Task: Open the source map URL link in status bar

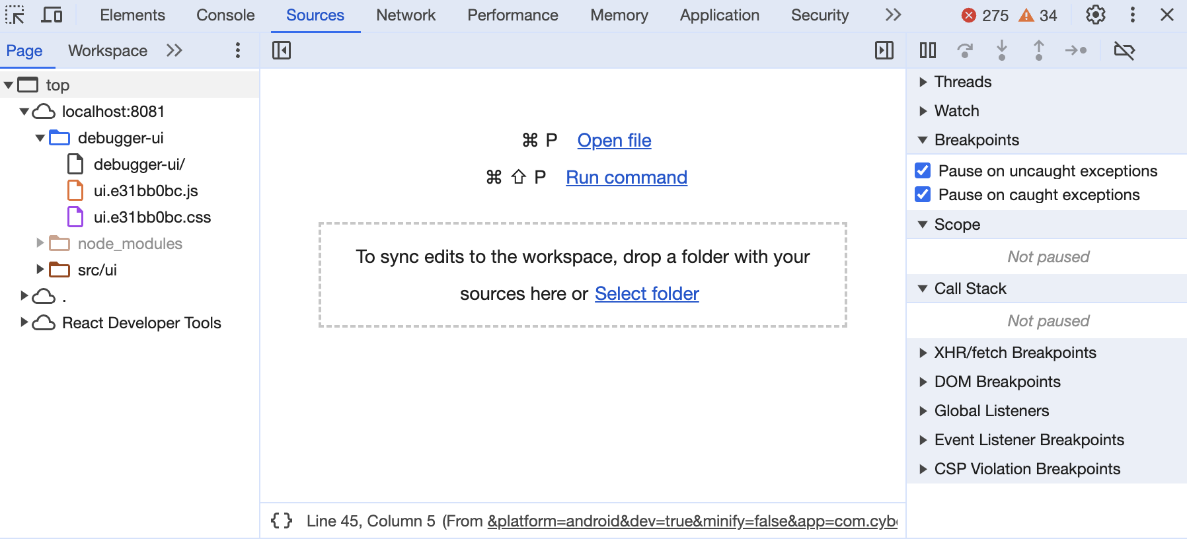Action: point(692,521)
